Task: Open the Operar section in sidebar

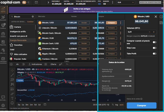Action: (x=3, y=10)
